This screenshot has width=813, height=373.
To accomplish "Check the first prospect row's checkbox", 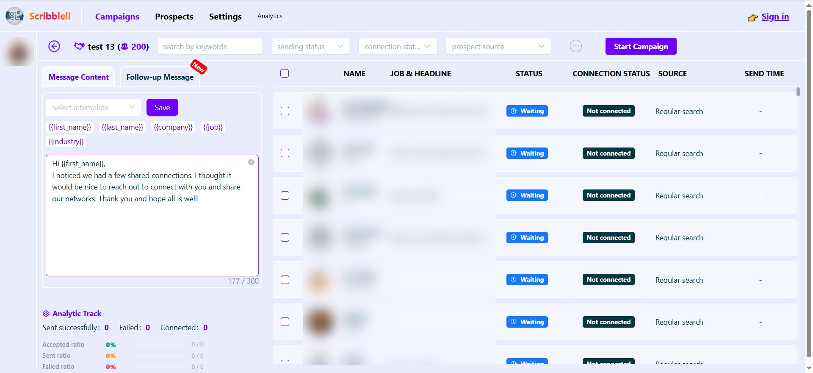I will (x=285, y=111).
